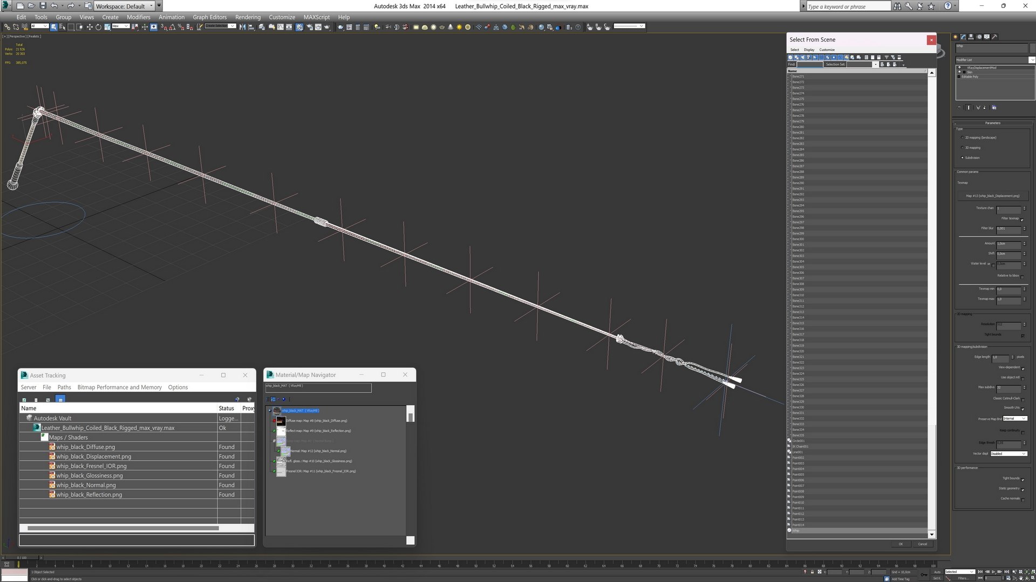Select the Rotate tool in main toolbar
Image resolution: width=1036 pixels, height=582 pixels.
[x=98, y=26]
